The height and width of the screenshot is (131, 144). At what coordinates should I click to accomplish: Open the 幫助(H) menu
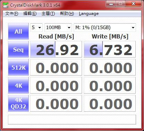click(x=67, y=14)
